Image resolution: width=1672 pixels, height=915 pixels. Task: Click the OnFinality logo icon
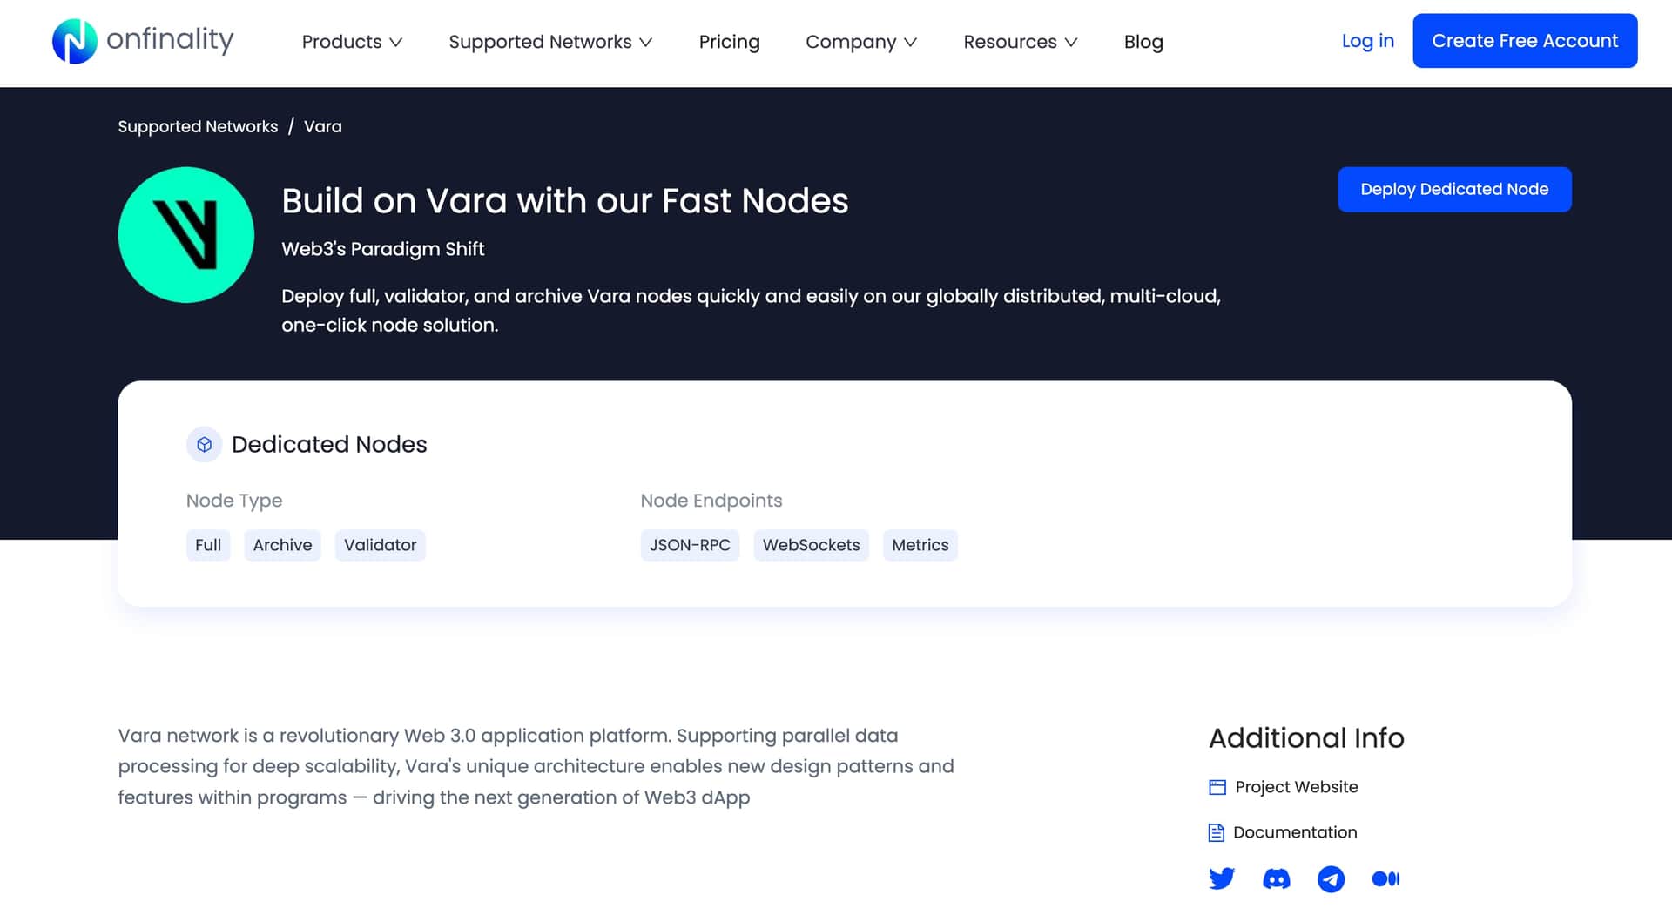click(x=75, y=41)
